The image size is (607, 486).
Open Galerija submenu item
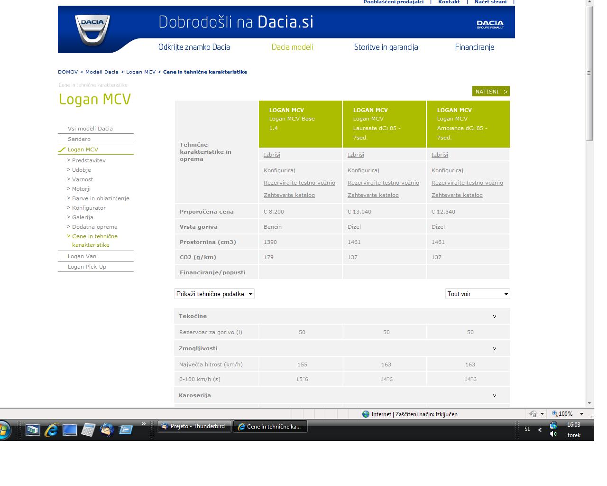(83, 217)
